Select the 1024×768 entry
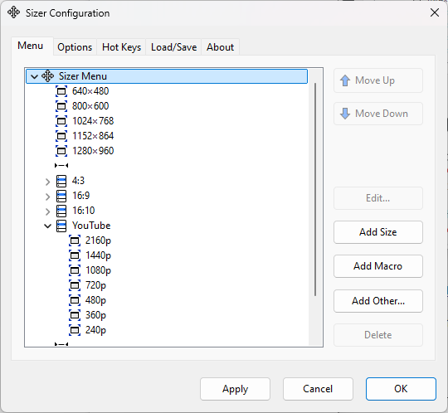Screen dimensions: 448x413 (x=93, y=121)
